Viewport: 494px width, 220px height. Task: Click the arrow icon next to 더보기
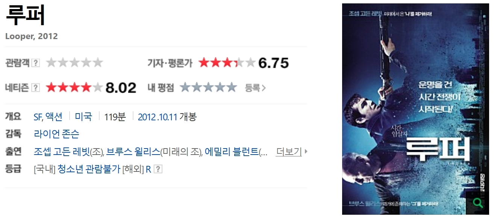(306, 152)
